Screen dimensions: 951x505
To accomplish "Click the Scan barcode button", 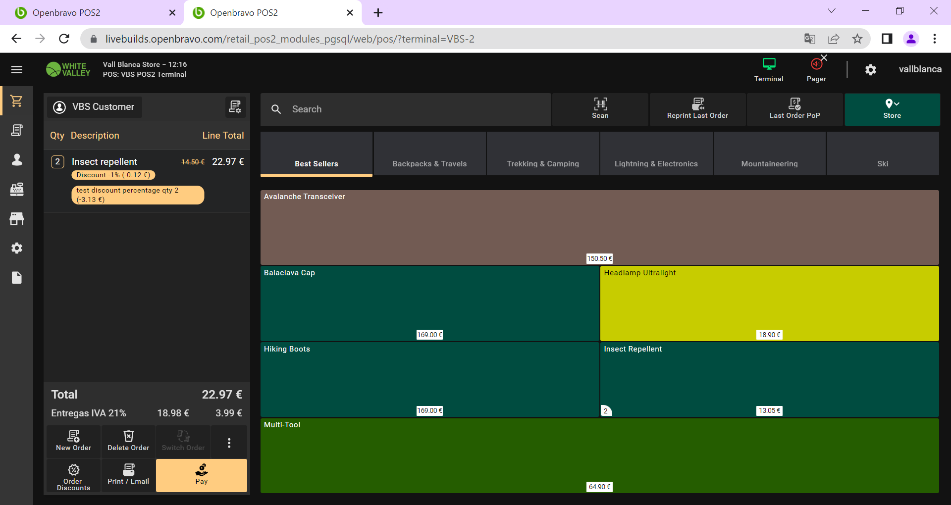I will click(x=600, y=109).
